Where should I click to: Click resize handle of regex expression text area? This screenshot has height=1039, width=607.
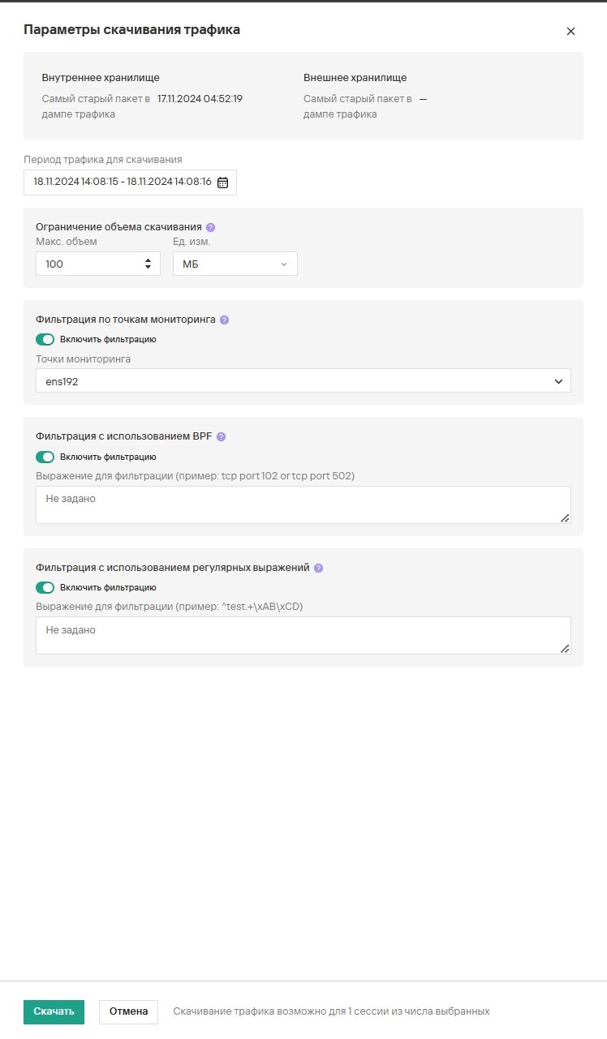[x=565, y=648]
